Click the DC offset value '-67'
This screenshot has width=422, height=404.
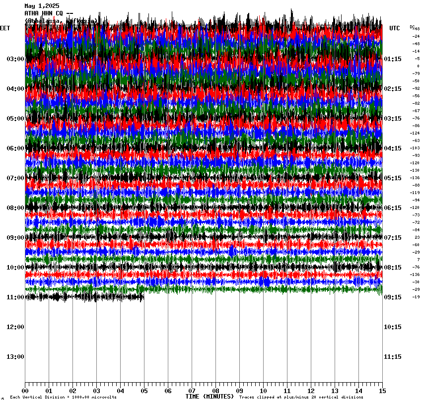tap(416, 111)
